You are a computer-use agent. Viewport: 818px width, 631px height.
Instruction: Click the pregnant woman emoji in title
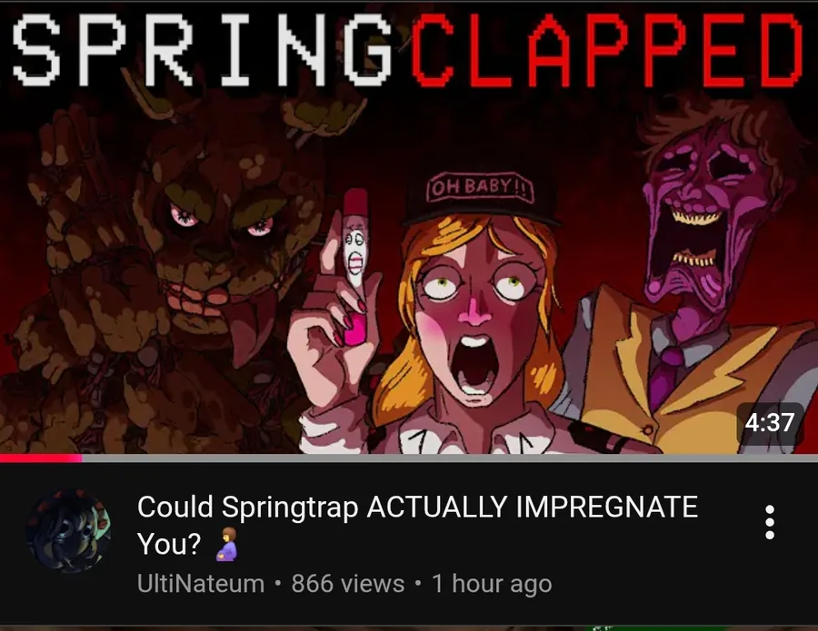(226, 544)
